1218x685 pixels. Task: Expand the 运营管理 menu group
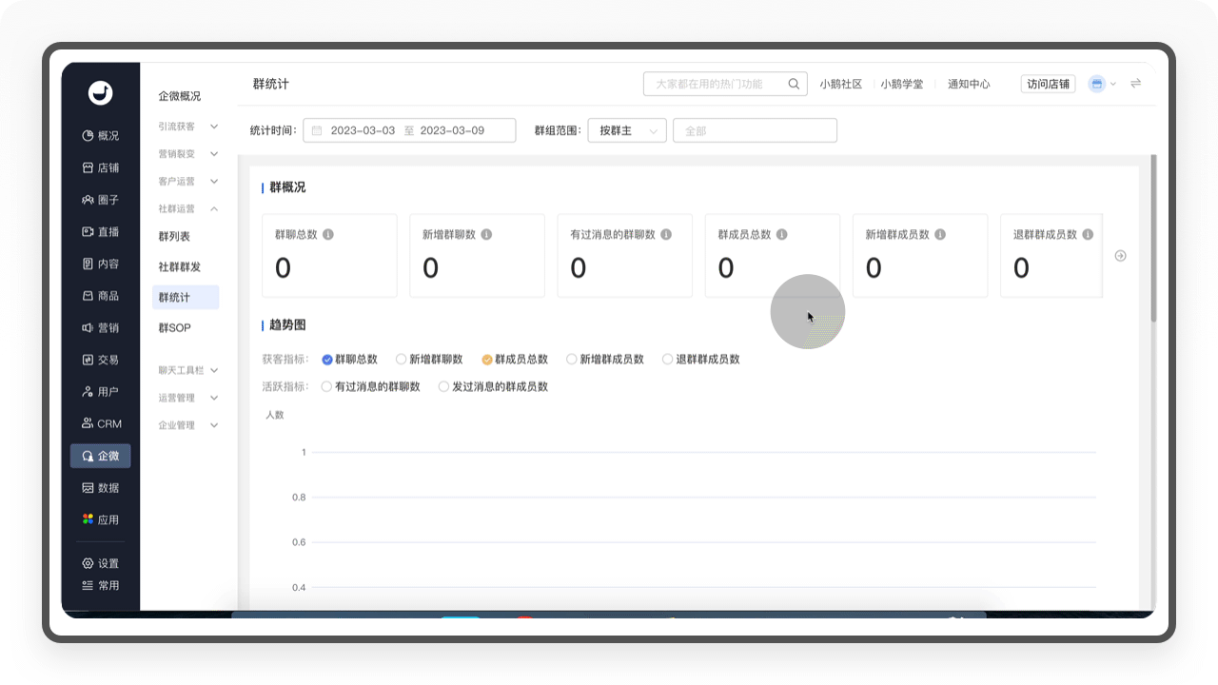pyautogui.click(x=188, y=398)
